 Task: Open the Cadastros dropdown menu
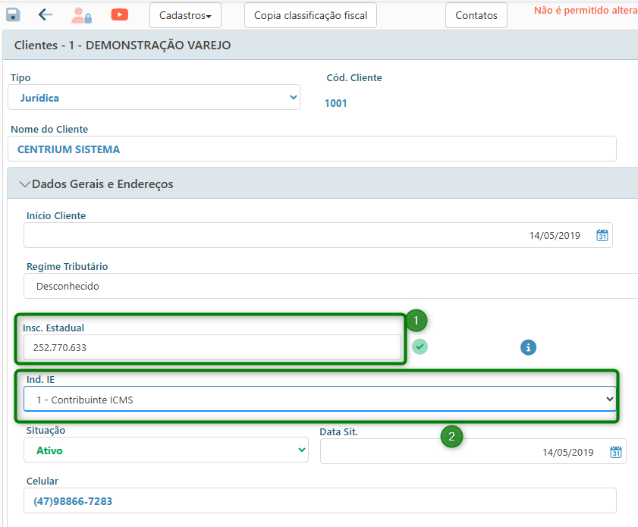(x=185, y=15)
